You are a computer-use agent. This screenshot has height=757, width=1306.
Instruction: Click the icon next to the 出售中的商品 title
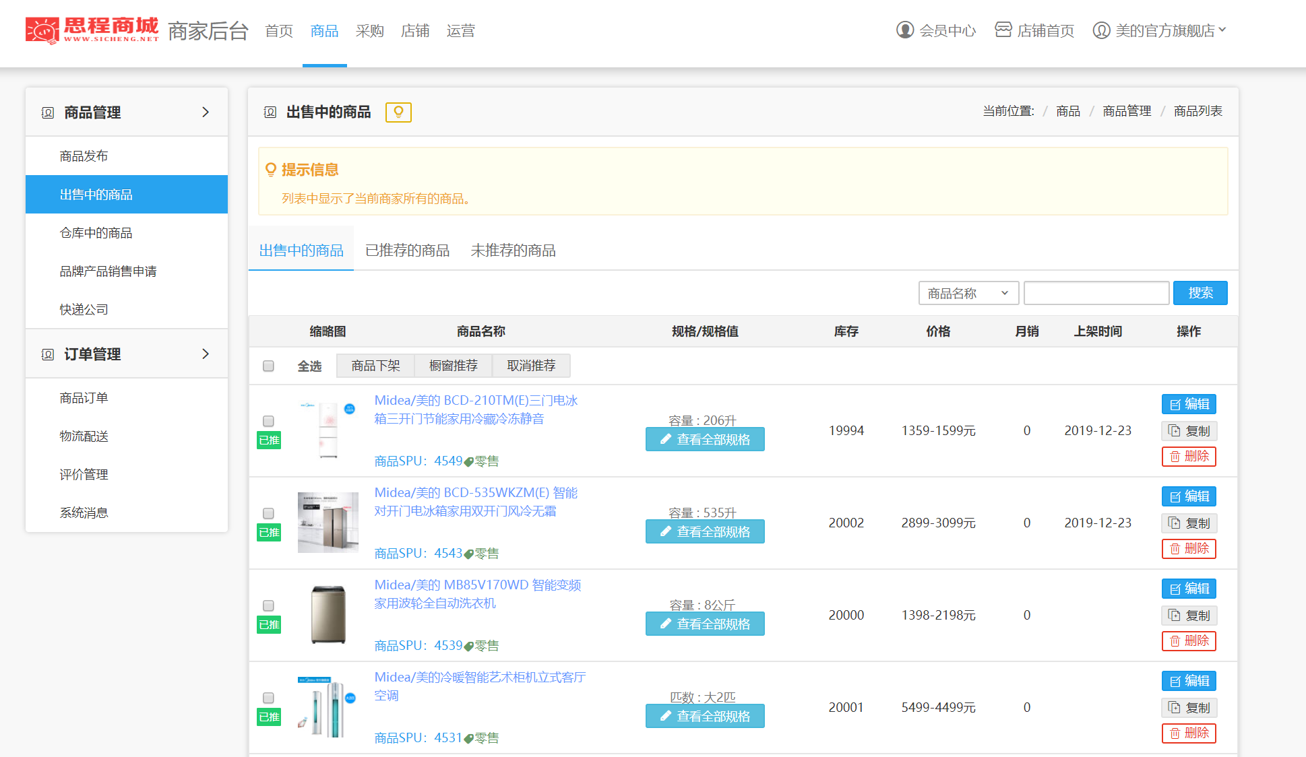270,112
